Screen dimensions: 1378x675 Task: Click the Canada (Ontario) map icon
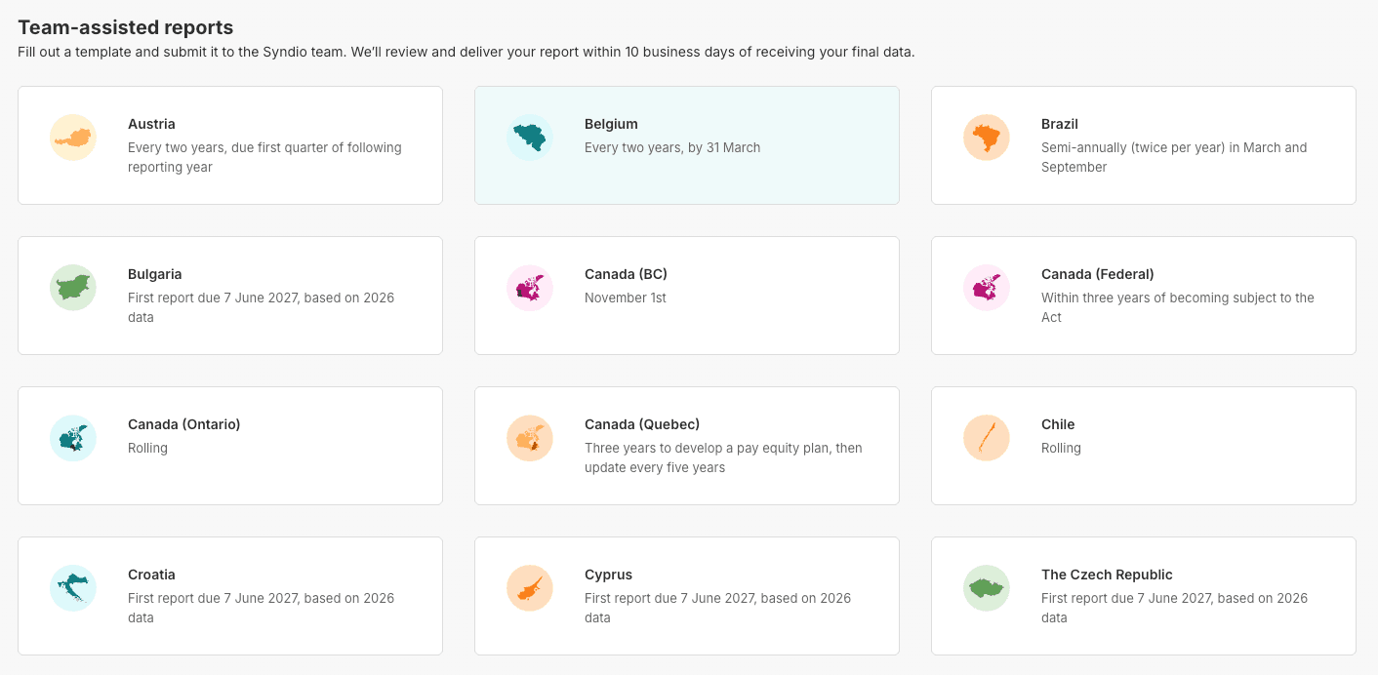pyautogui.click(x=73, y=438)
